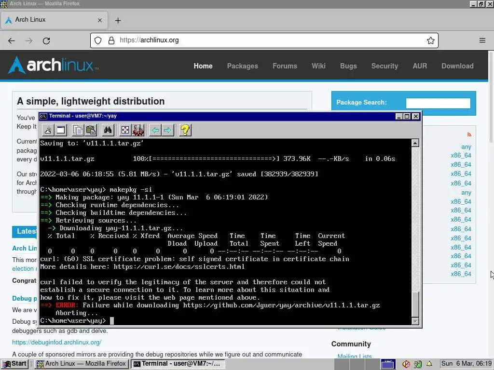The height and width of the screenshot is (370, 494).
Task: Open the Download nav item
Action: click(457, 66)
